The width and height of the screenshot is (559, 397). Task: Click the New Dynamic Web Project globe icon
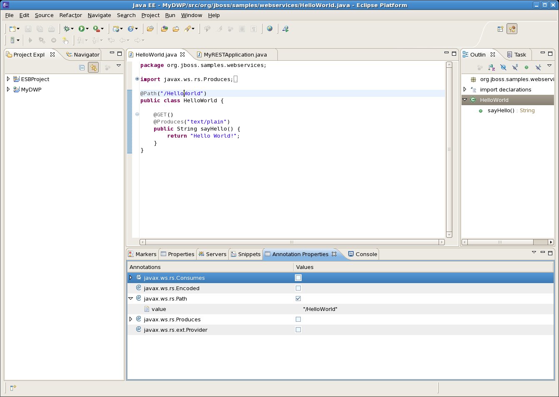point(116,29)
